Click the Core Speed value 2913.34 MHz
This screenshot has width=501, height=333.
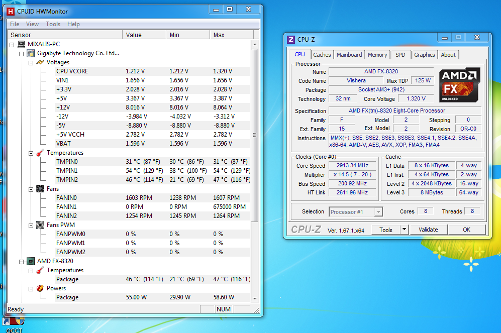click(352, 165)
